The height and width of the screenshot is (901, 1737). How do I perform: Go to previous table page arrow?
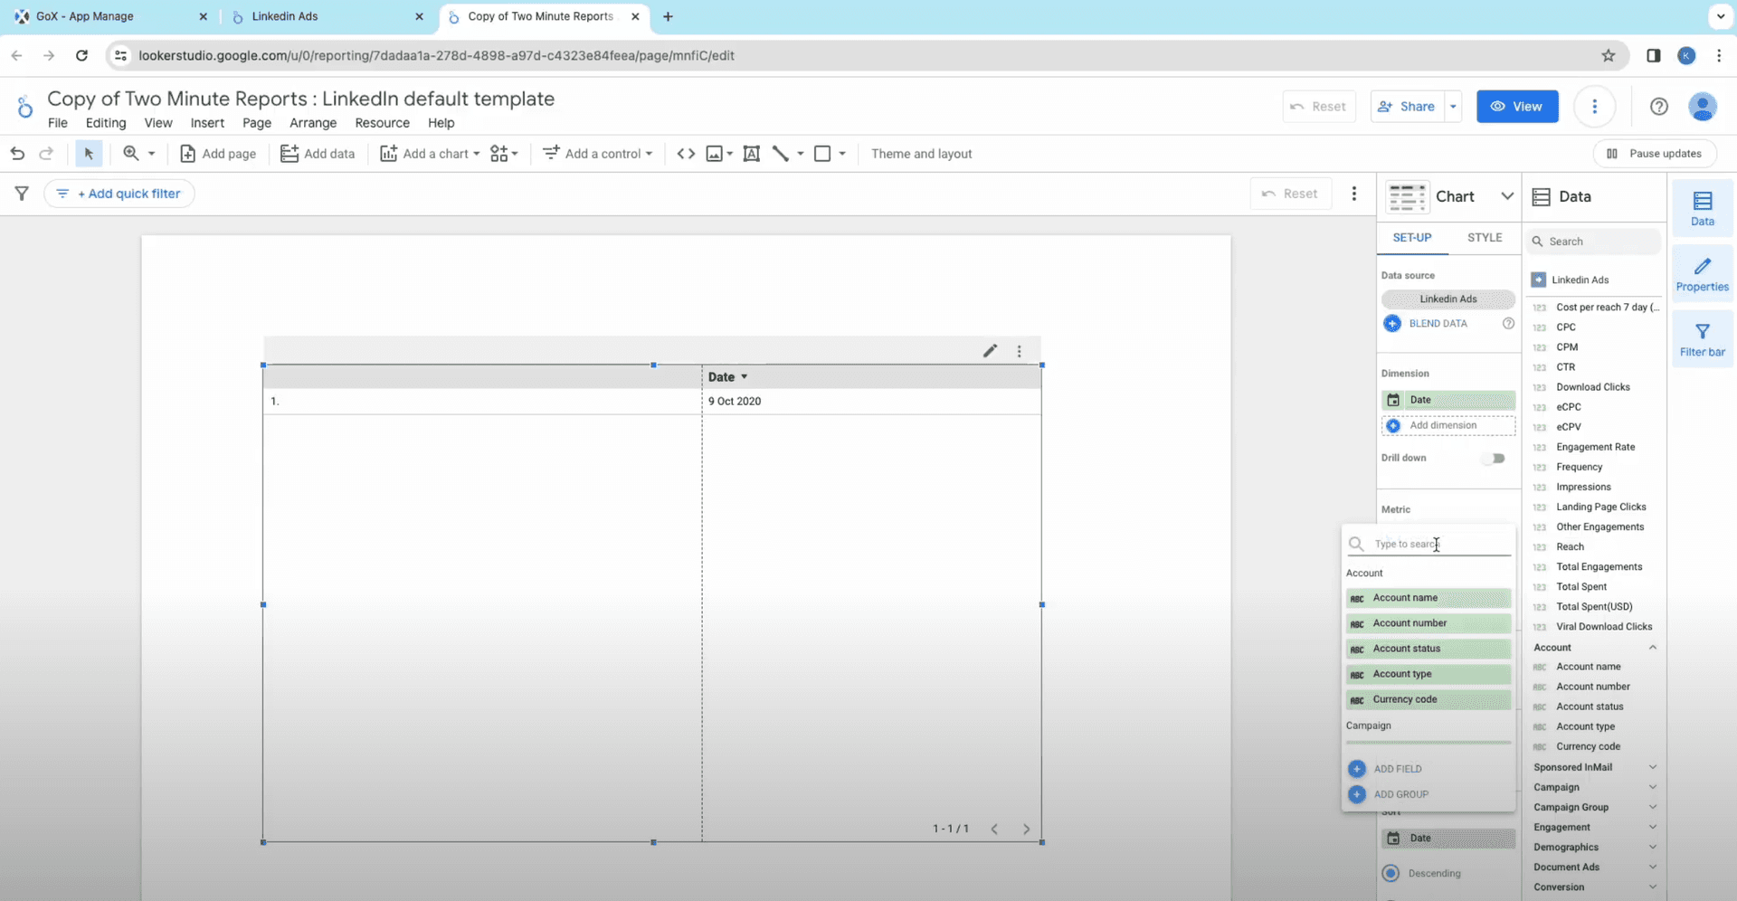point(994,829)
